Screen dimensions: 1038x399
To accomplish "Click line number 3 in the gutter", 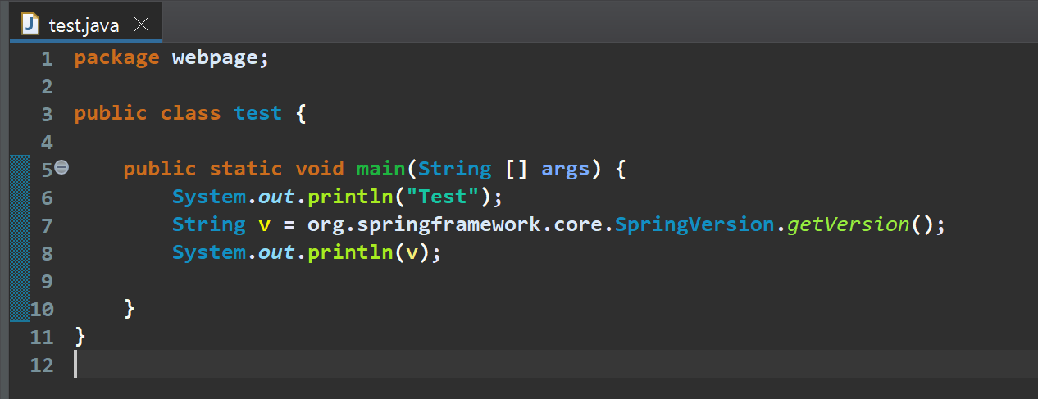I will (x=46, y=114).
